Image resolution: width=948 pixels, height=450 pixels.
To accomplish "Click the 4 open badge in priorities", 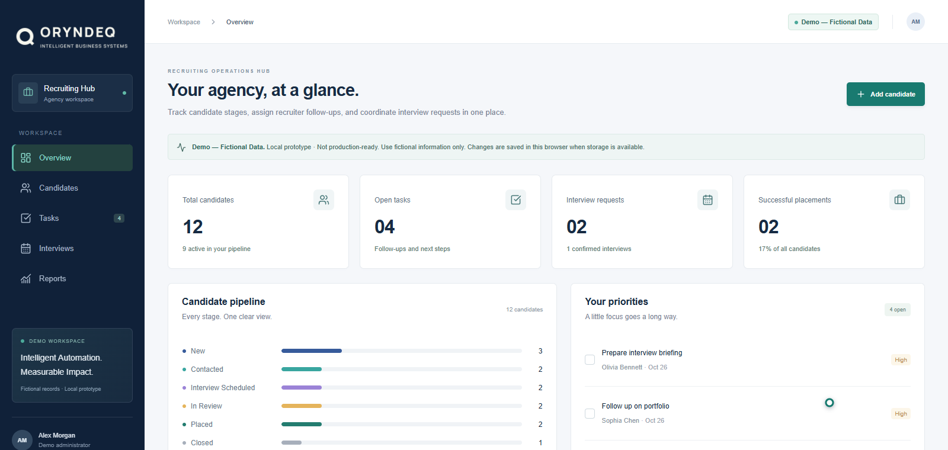I will [898, 310].
